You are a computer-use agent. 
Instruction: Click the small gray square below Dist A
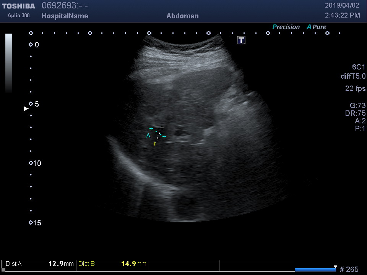(3, 270)
